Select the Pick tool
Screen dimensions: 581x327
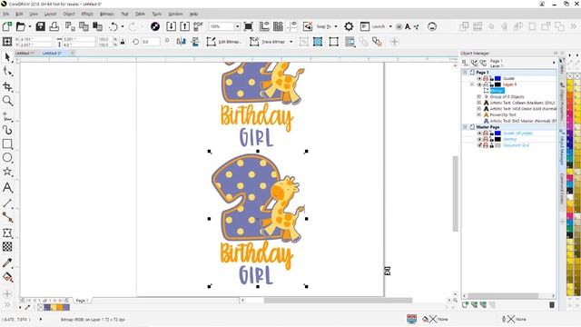[7, 56]
